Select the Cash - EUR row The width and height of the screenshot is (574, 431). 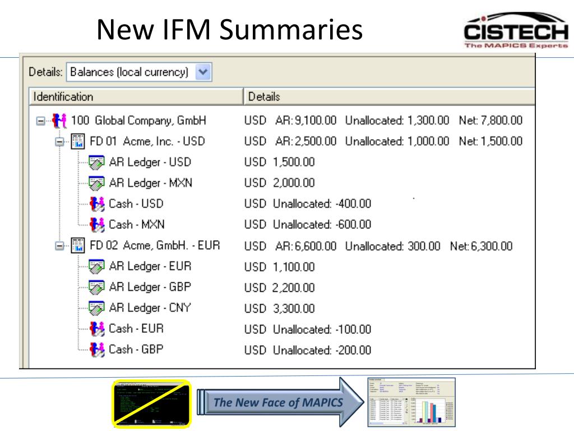(282, 329)
